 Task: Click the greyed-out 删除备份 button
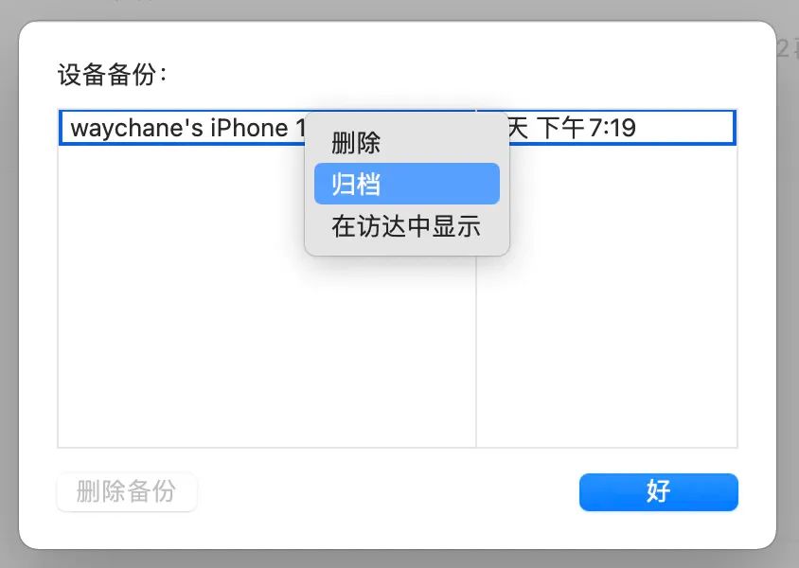pyautogui.click(x=126, y=491)
